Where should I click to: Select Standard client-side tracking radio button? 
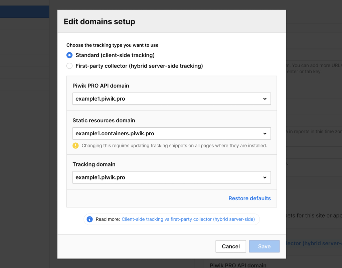pyautogui.click(x=69, y=55)
